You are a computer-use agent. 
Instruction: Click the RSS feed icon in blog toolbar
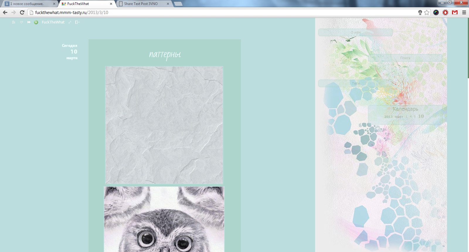pos(13,22)
